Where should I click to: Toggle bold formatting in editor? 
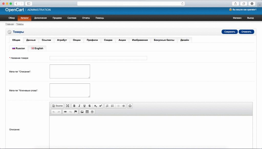[74, 106]
